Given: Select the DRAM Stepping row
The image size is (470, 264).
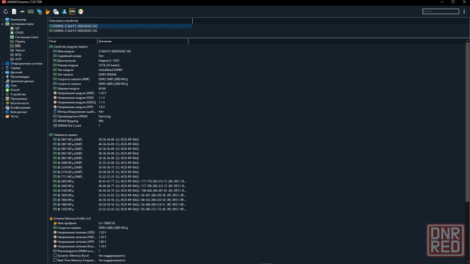Looking at the screenshot, I should pyautogui.click(x=118, y=121).
